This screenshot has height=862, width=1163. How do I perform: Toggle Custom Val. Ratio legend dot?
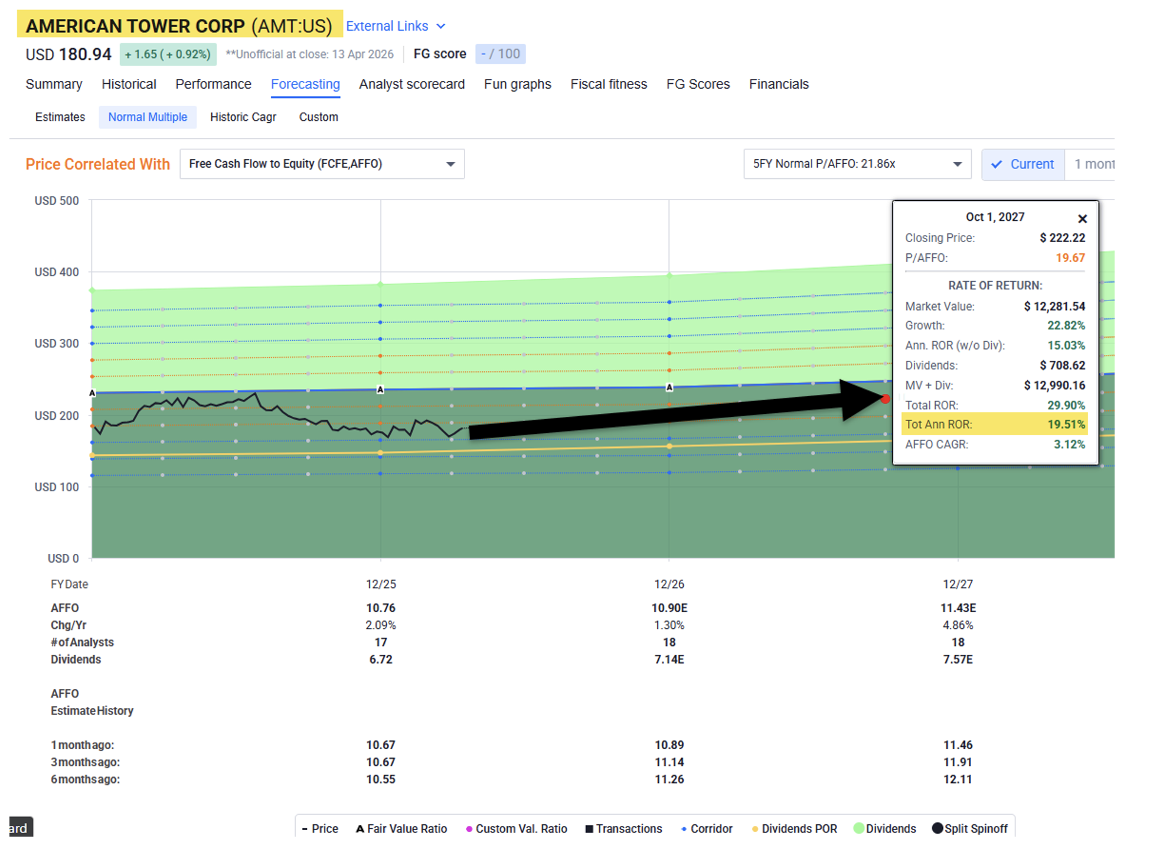(469, 829)
